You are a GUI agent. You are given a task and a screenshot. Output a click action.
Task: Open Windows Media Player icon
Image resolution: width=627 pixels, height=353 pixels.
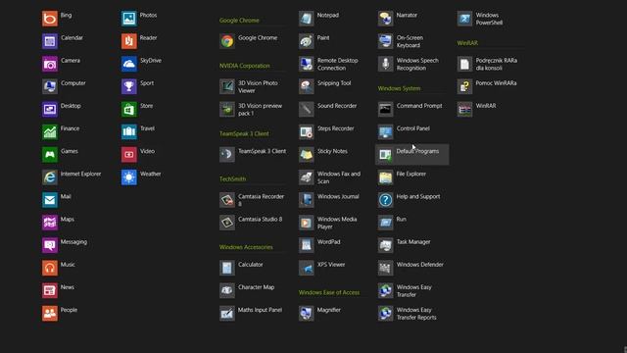(307, 223)
